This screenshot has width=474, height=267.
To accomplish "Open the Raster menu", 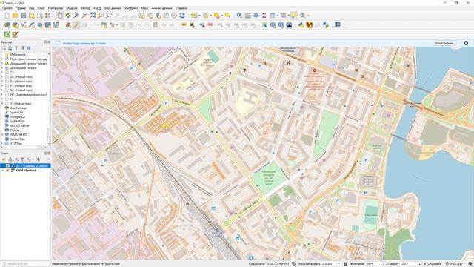I will pyautogui.click(x=97, y=8).
